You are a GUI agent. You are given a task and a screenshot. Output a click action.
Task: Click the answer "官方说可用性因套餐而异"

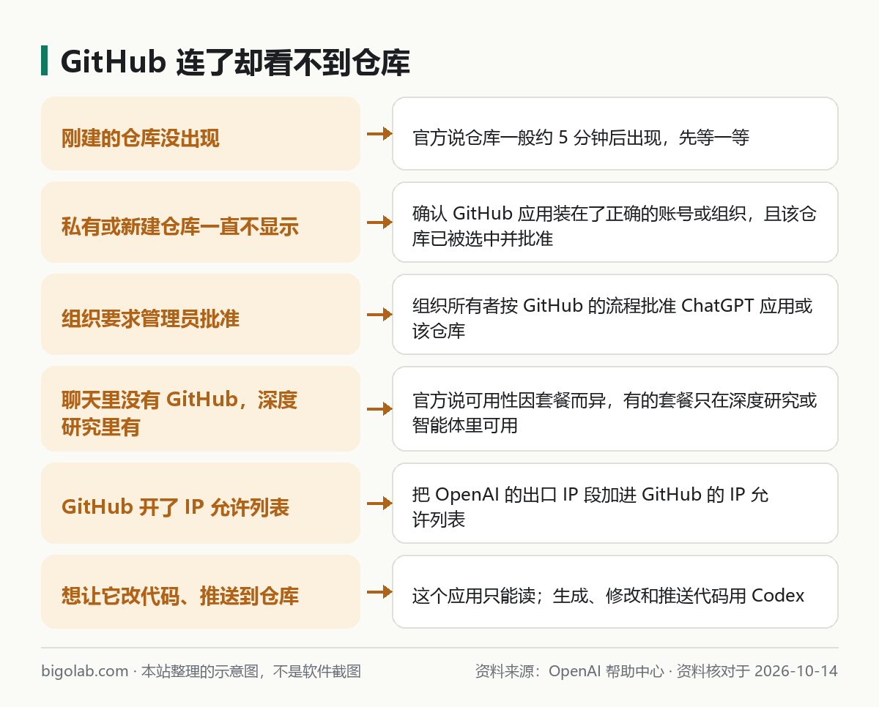coord(615,409)
